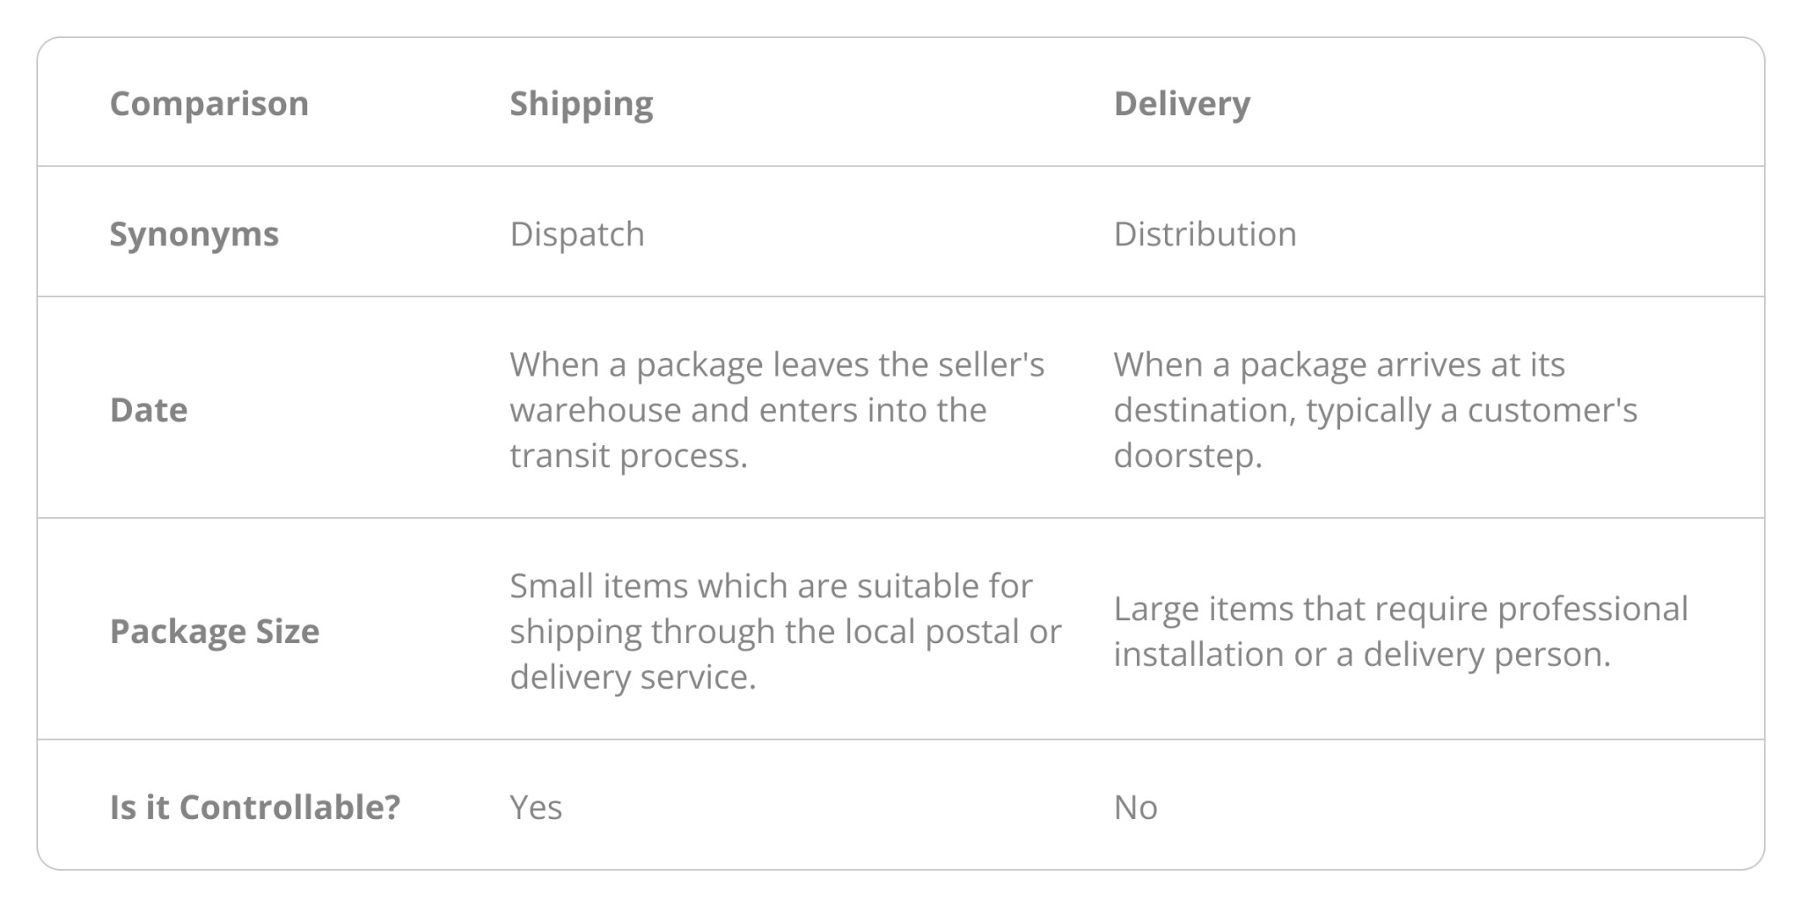Click the large items delivery description
1802x907 pixels.
click(x=1400, y=632)
